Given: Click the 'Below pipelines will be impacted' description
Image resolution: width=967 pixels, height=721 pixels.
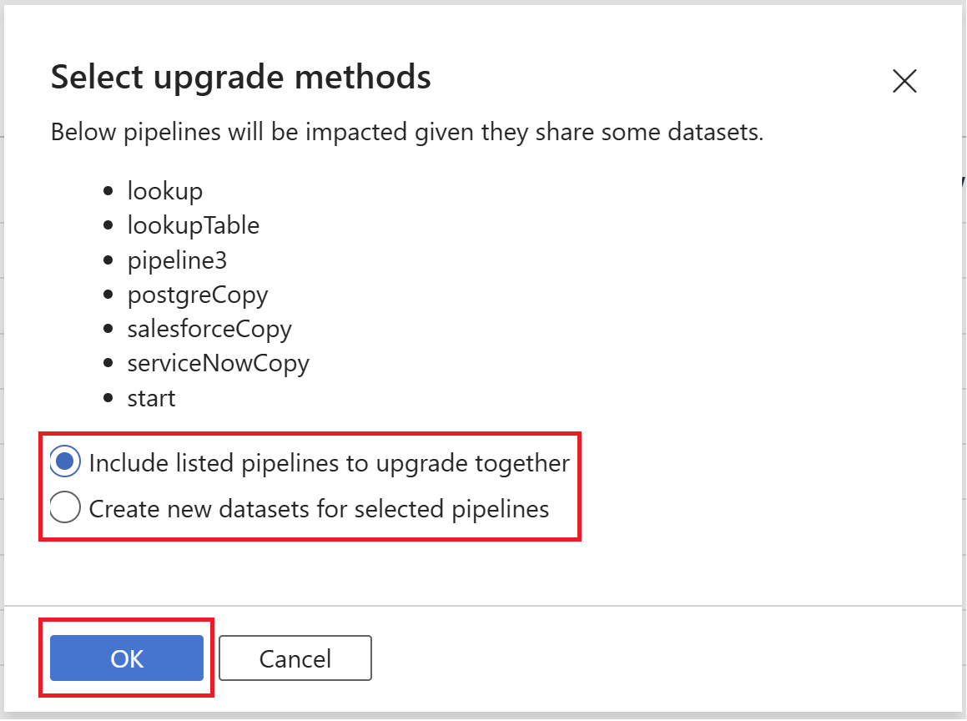Looking at the screenshot, I should (407, 133).
